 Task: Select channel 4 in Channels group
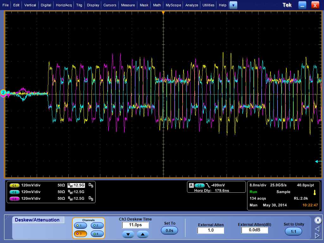97,234
